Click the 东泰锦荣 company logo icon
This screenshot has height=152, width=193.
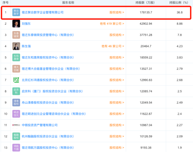pyautogui.click(x=16, y=35)
